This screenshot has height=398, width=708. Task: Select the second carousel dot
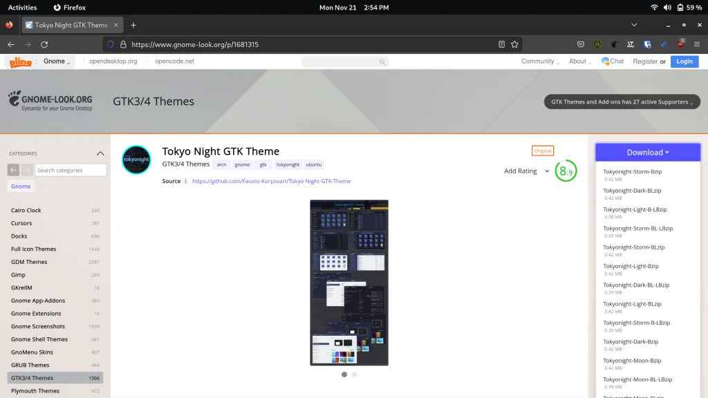click(355, 375)
